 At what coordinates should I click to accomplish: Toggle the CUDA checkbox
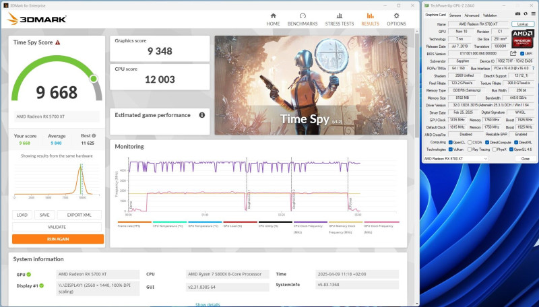(470, 142)
